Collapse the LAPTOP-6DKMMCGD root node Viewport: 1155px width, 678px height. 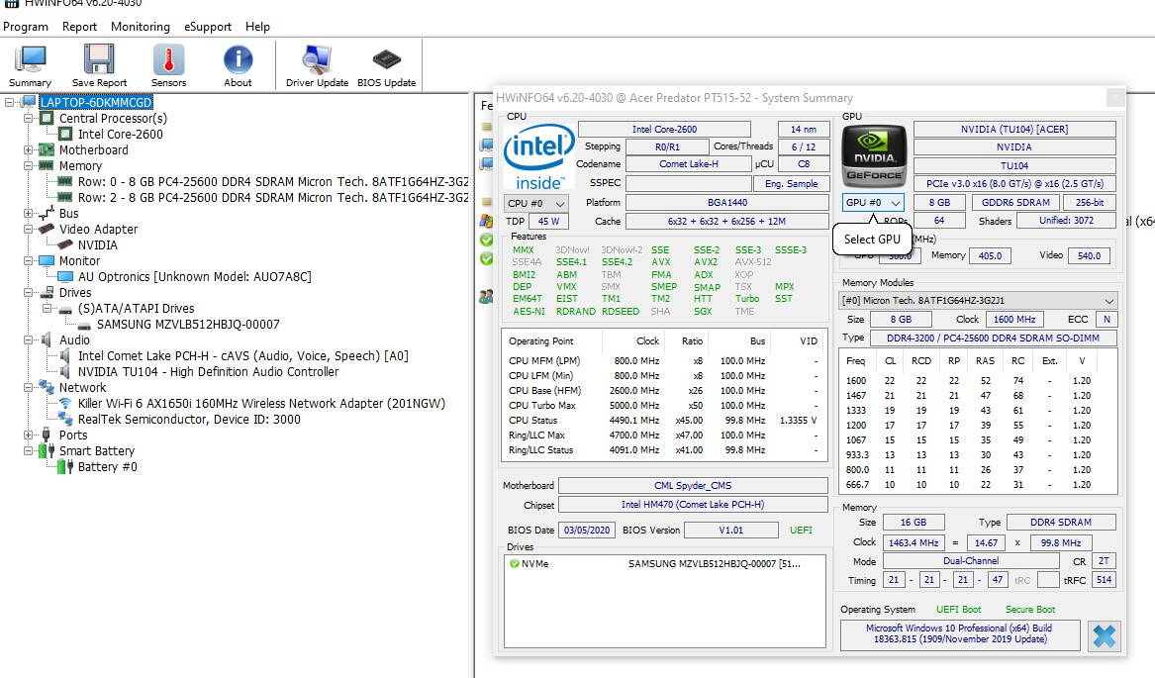10,102
